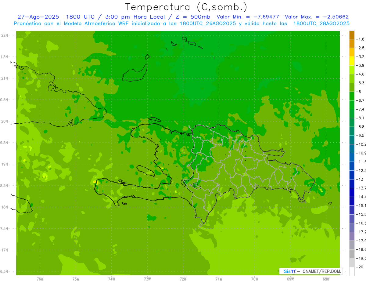Image resolution: width=366 pixels, height=283 pixels.
Task: Click the "19N" latitude label
Action: pos(5,164)
